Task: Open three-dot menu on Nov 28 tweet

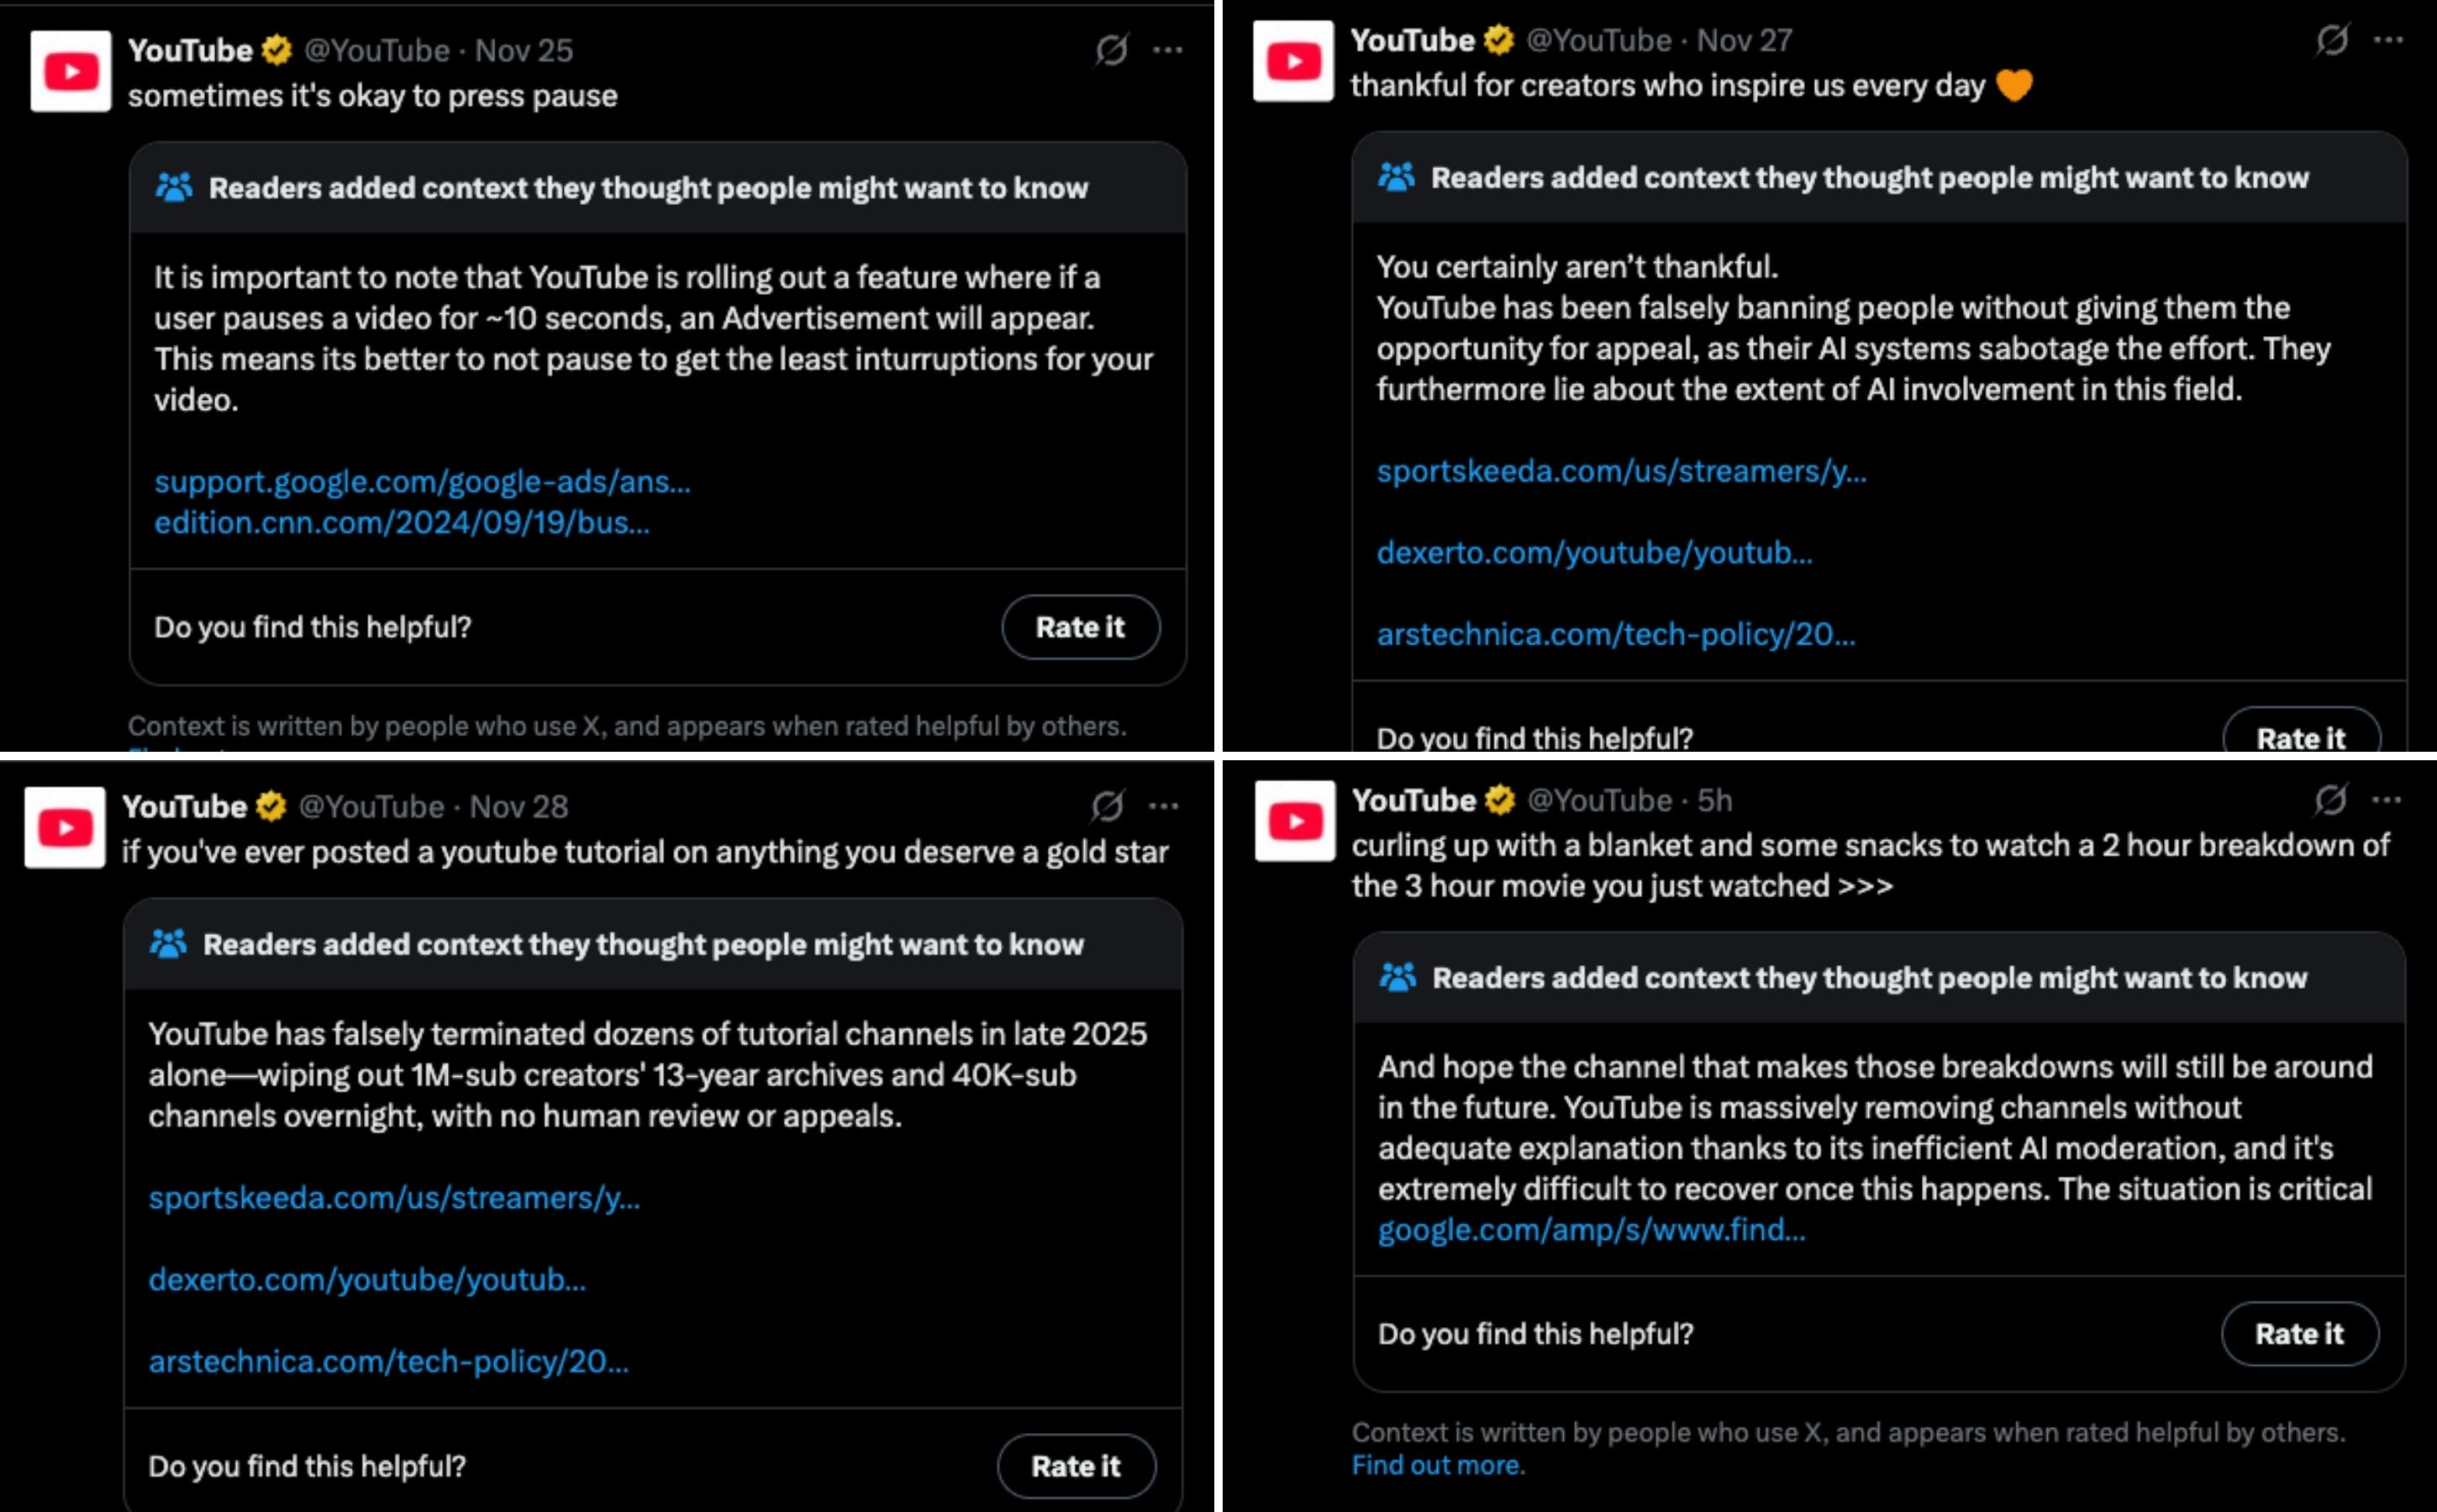Action: pyautogui.click(x=1164, y=806)
